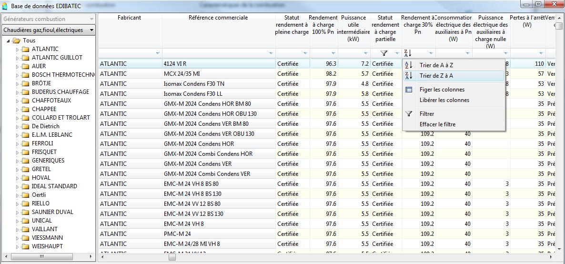
Task: Click the Tous open folder icon
Action: click(x=17, y=41)
